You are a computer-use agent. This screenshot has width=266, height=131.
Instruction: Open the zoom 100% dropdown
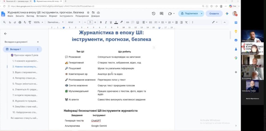pyautogui.click(x=38, y=22)
